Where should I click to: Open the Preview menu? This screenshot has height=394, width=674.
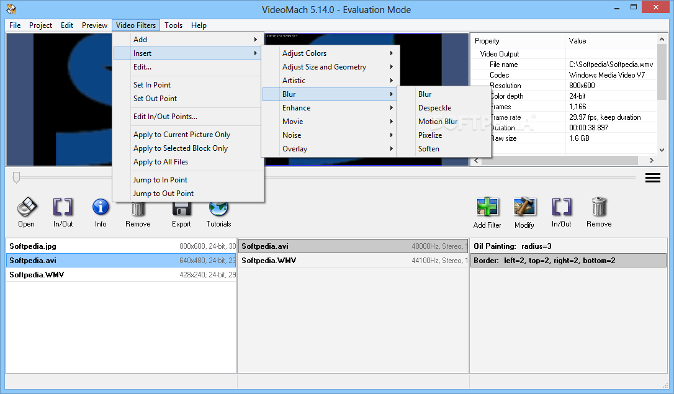click(94, 25)
